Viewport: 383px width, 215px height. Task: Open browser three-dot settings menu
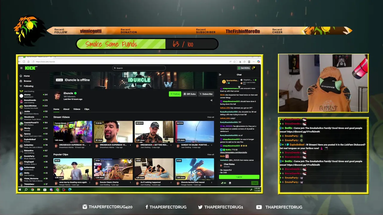254,62
